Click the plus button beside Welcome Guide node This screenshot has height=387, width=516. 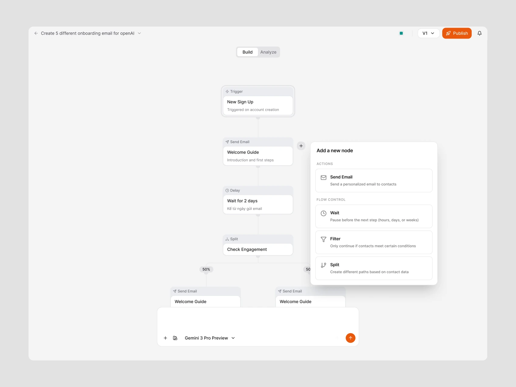(301, 146)
